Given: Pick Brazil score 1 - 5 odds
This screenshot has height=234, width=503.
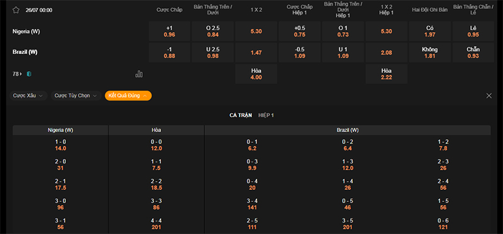Looking at the screenshot, I should [x=443, y=204].
